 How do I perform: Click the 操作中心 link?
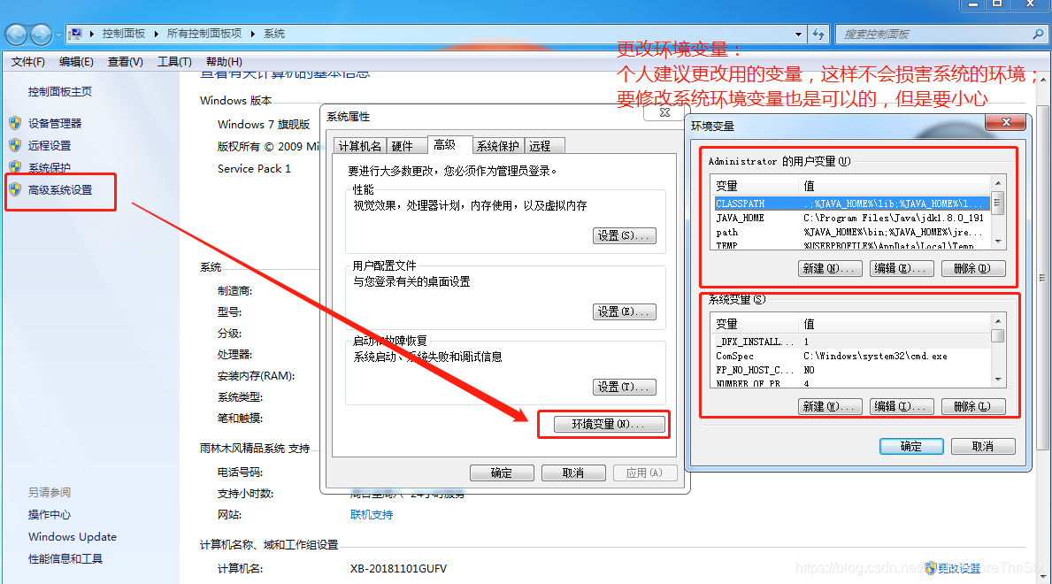click(x=49, y=514)
